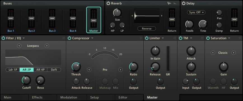Click TM module drag handle dots
Image resolution: width=243 pixels, height=101 pixels.
(x=202, y=38)
